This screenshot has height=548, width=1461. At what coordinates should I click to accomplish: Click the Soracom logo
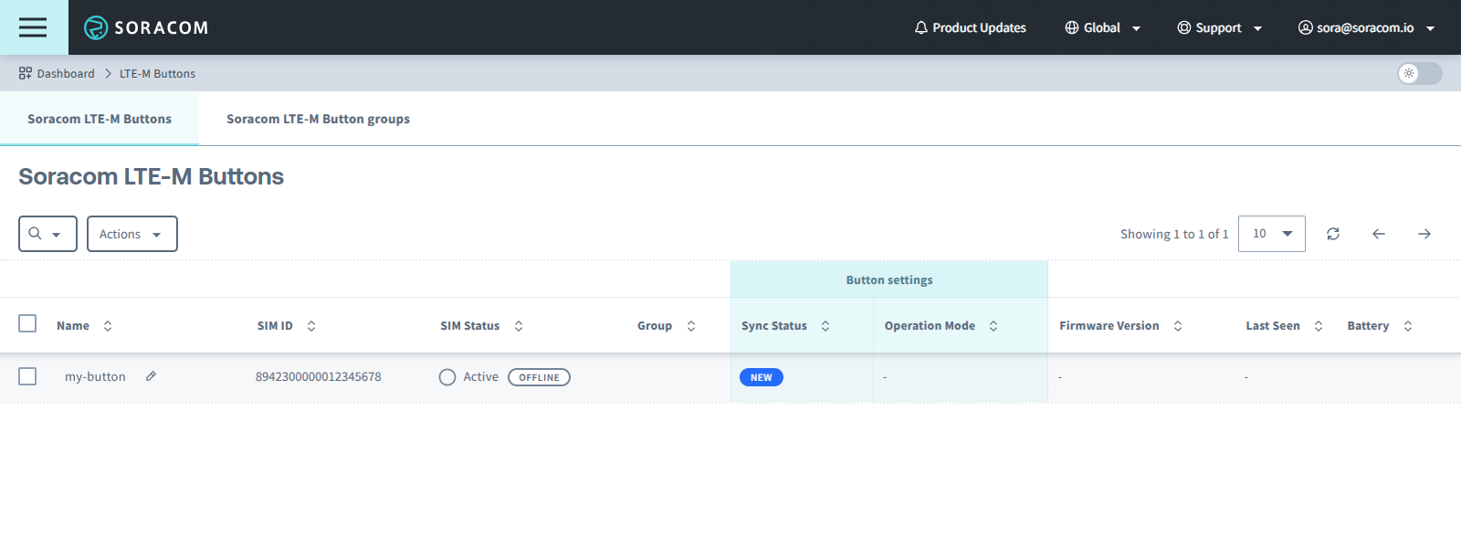[146, 27]
